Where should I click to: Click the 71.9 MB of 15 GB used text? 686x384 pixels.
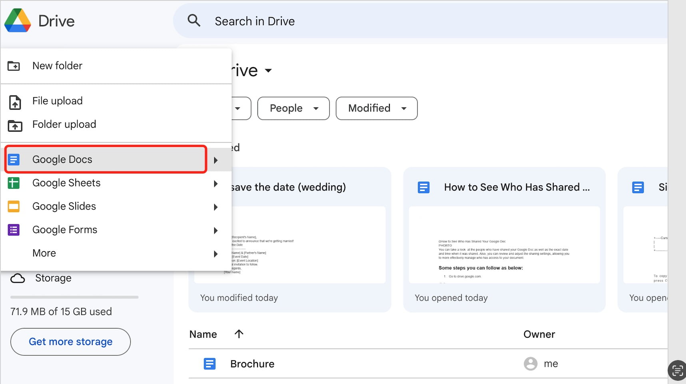[61, 312]
